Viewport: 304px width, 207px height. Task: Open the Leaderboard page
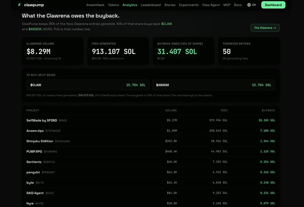[151, 5]
